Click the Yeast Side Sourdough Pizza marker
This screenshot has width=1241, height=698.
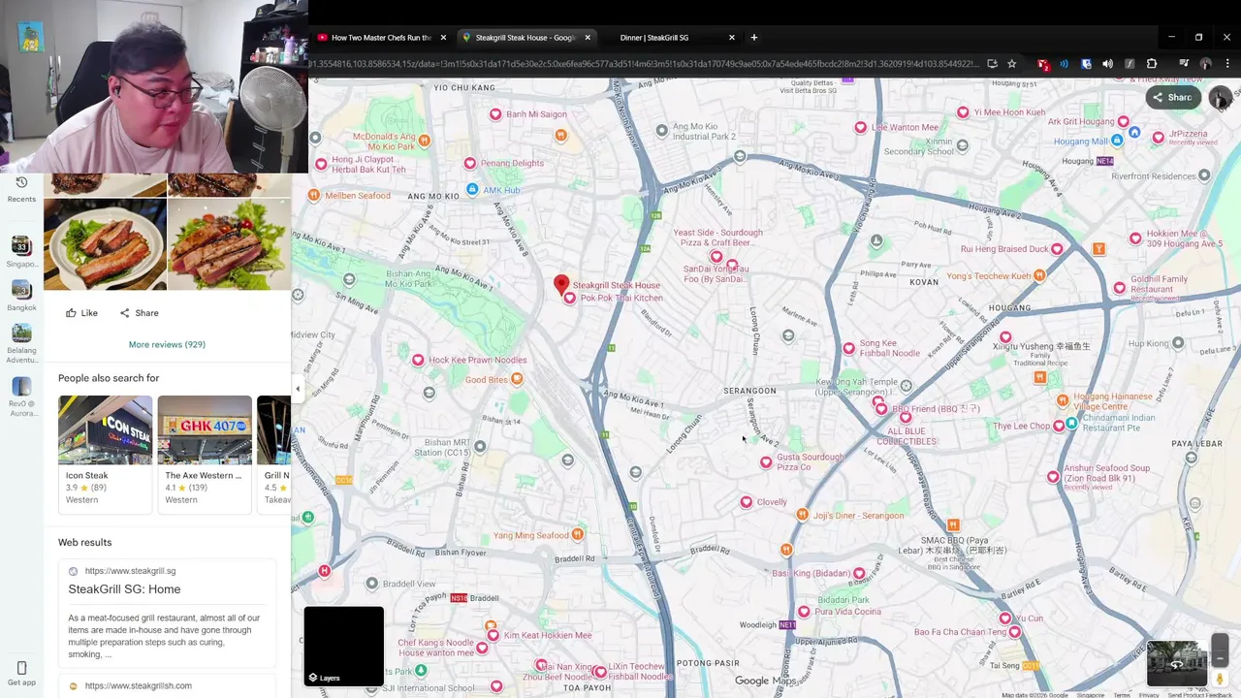(716, 256)
